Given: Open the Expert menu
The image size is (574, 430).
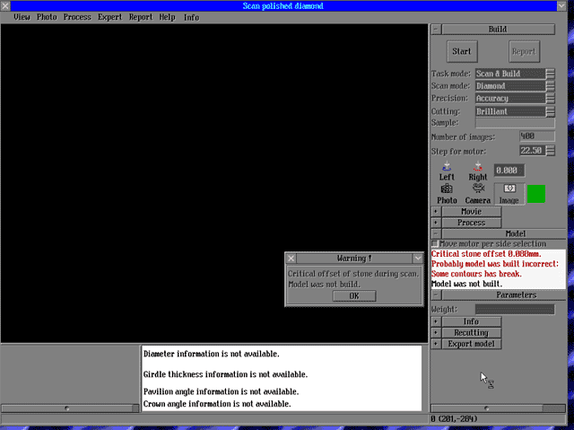Looking at the screenshot, I should [x=109, y=17].
